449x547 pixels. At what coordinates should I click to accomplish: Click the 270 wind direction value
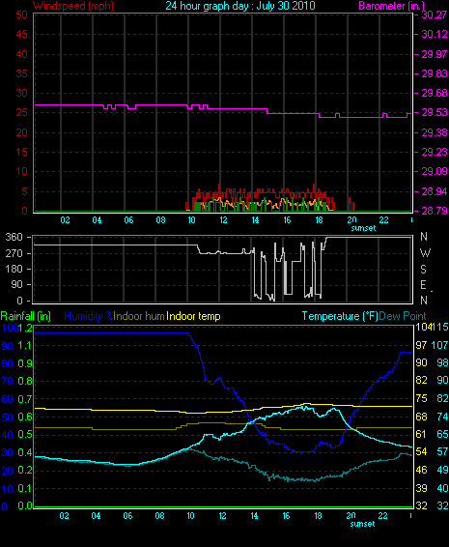click(x=14, y=253)
